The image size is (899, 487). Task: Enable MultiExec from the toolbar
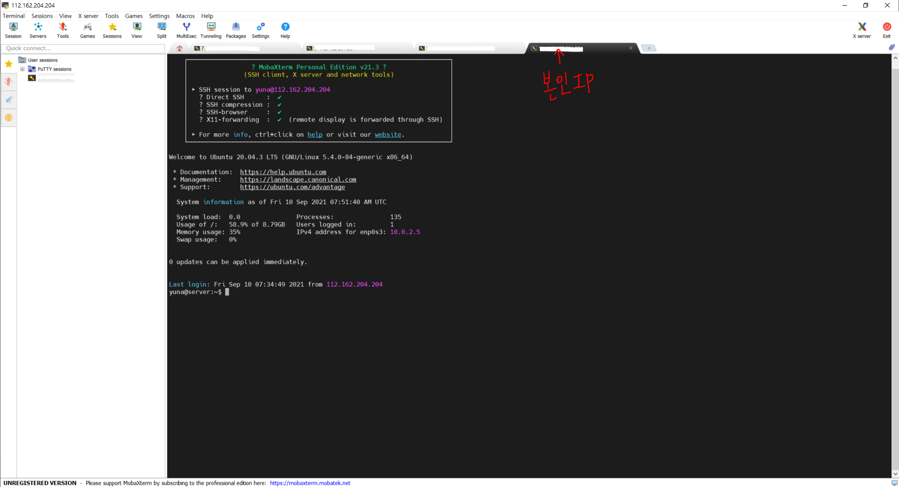186,30
